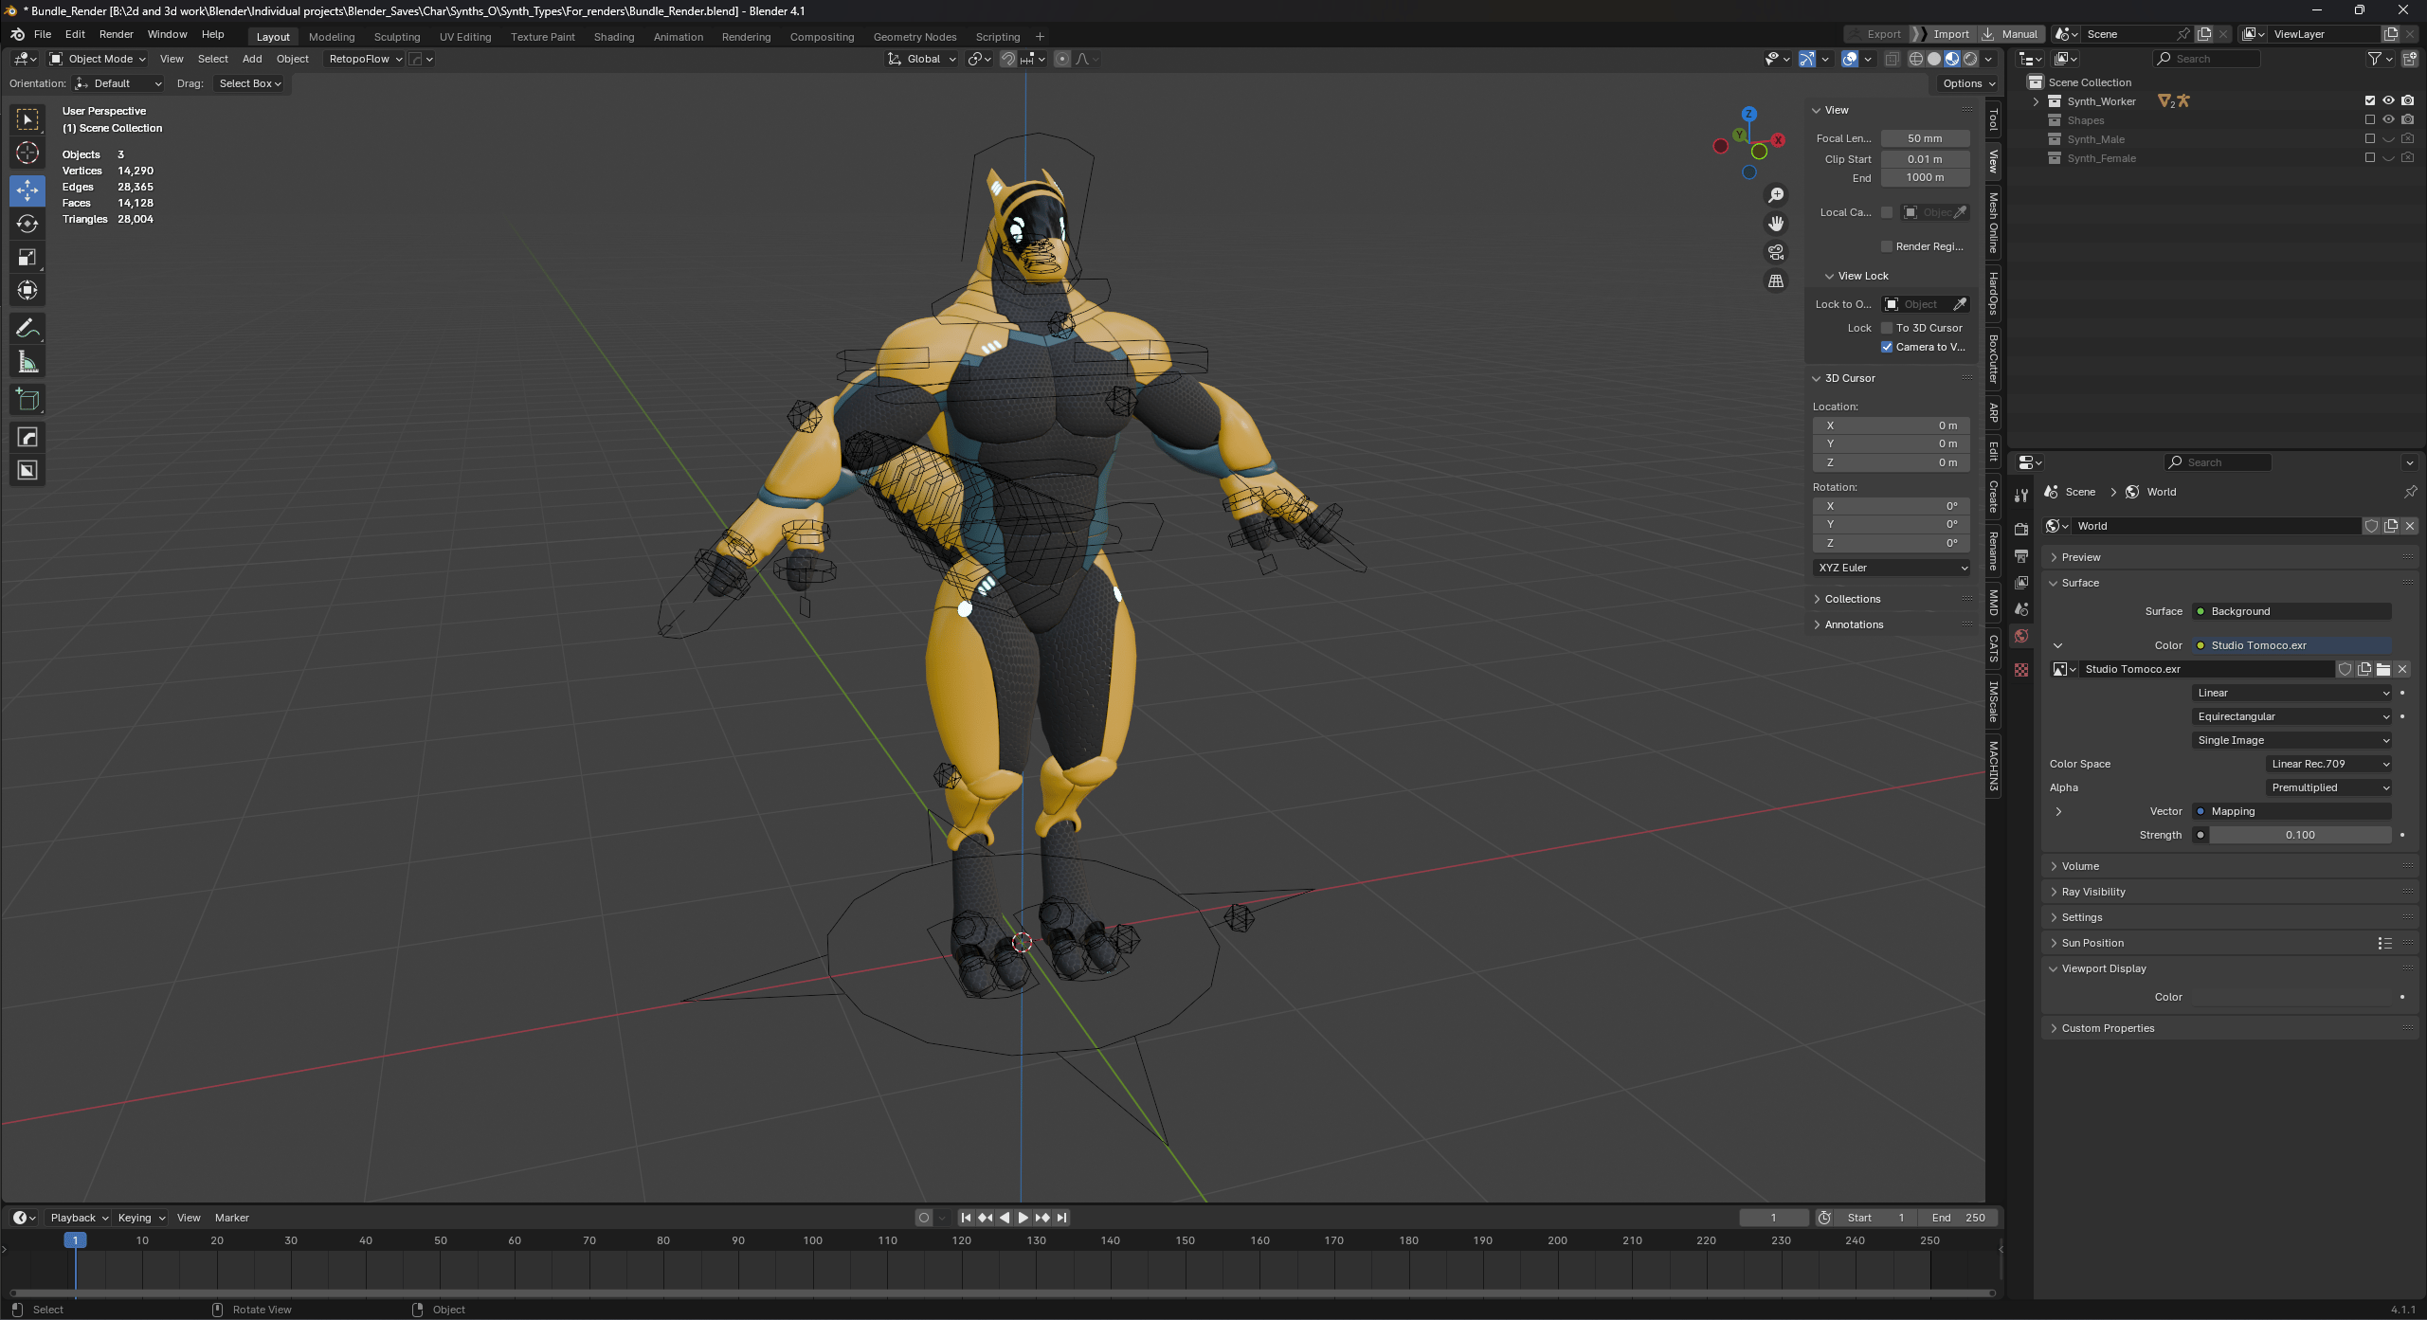Image resolution: width=2427 pixels, height=1320 pixels.
Task: Click the RetopoFlow header button
Action: click(x=363, y=59)
